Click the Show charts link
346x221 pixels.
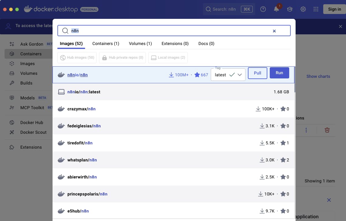click(318, 76)
